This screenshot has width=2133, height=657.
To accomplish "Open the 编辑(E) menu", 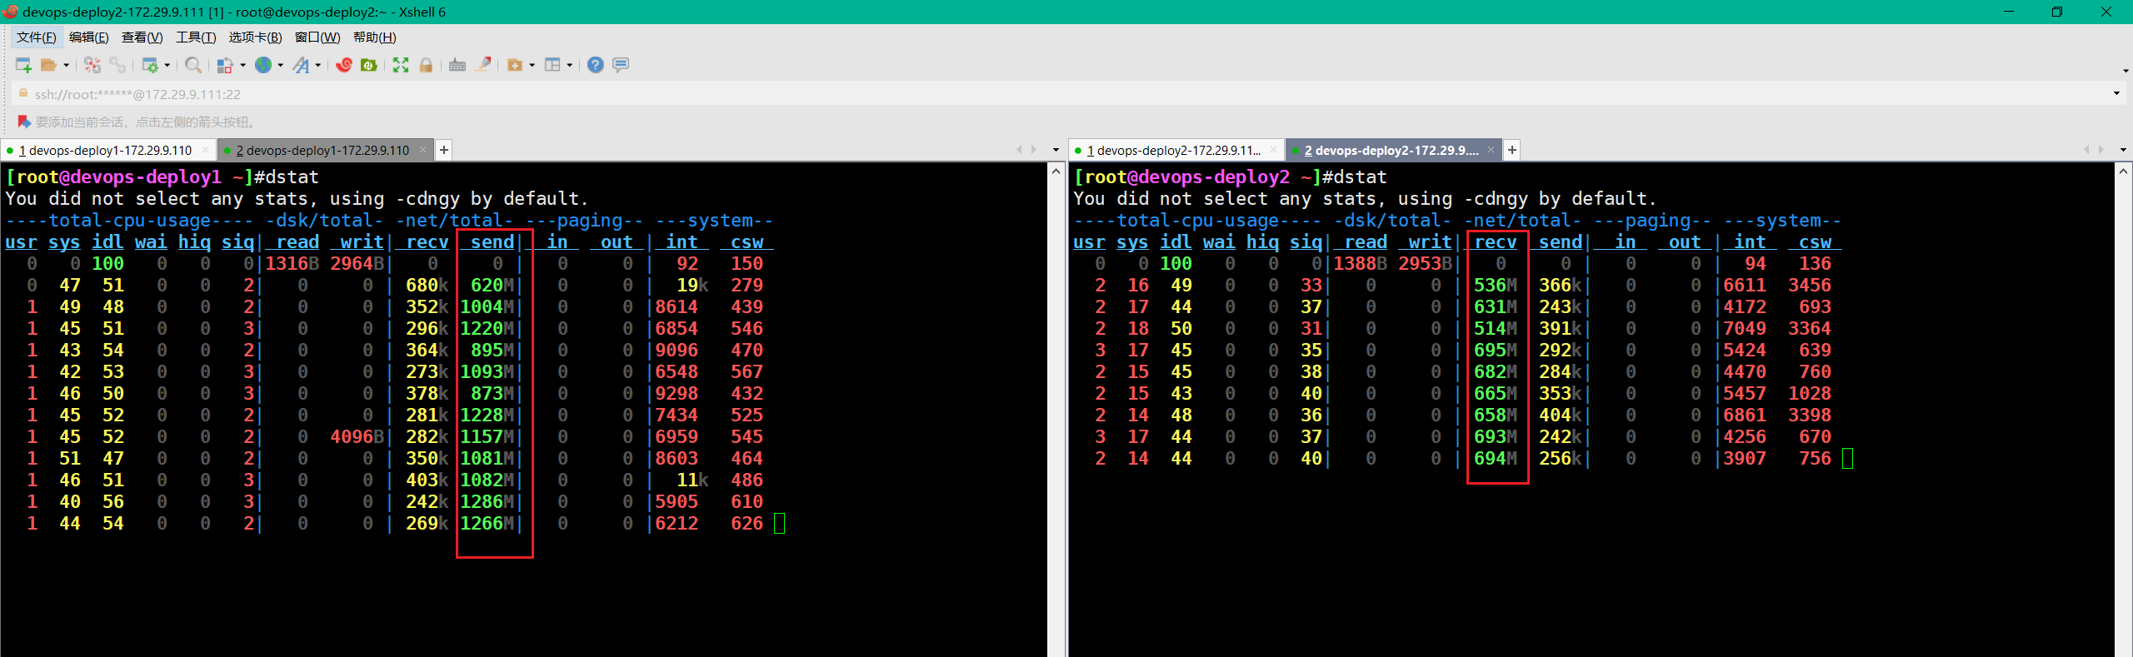I will click(x=89, y=37).
